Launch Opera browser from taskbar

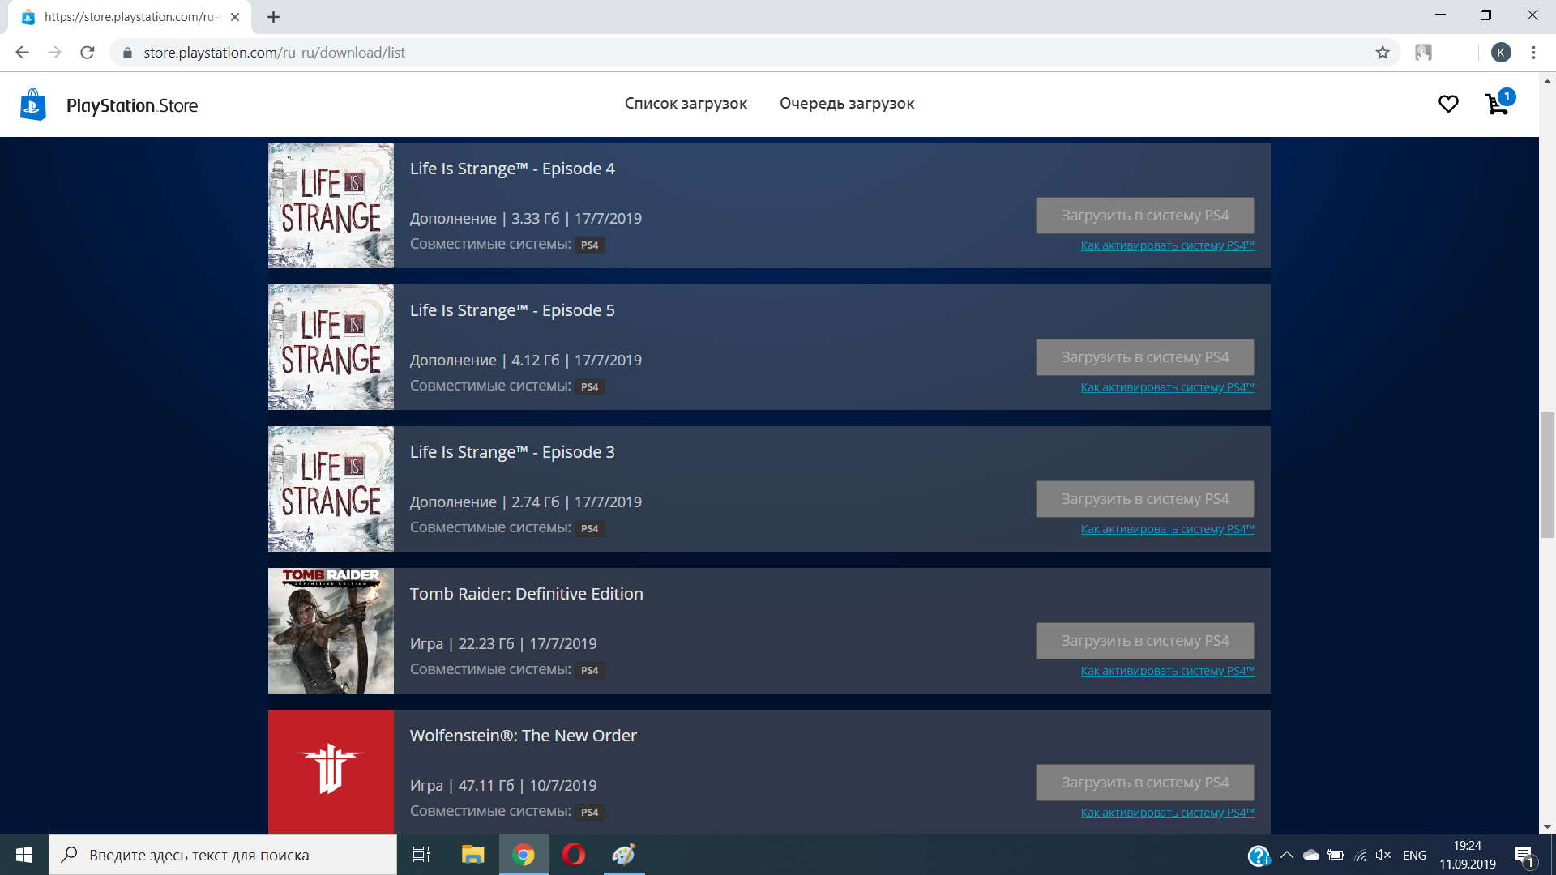[574, 855]
